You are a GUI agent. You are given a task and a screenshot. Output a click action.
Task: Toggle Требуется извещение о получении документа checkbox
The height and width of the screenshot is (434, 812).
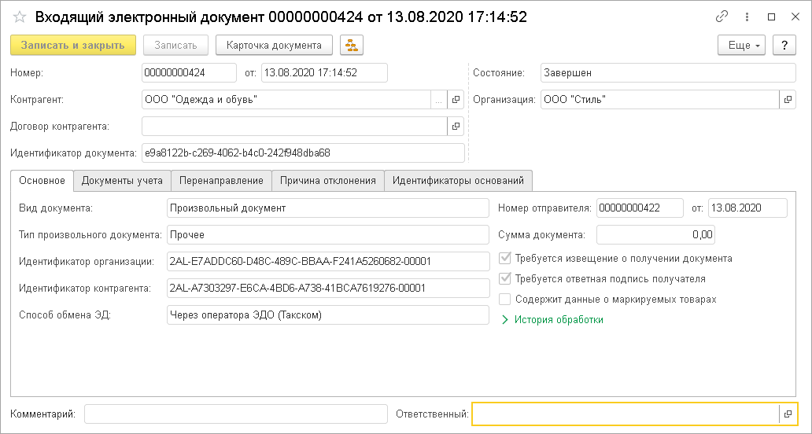coord(506,258)
